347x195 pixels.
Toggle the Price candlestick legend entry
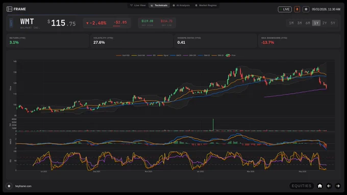pos(231,55)
